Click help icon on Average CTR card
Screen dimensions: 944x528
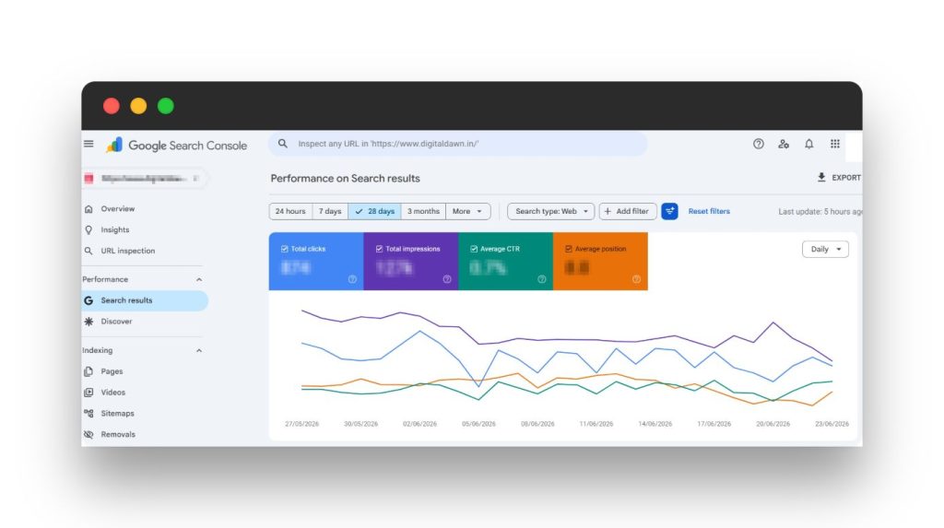(x=541, y=279)
